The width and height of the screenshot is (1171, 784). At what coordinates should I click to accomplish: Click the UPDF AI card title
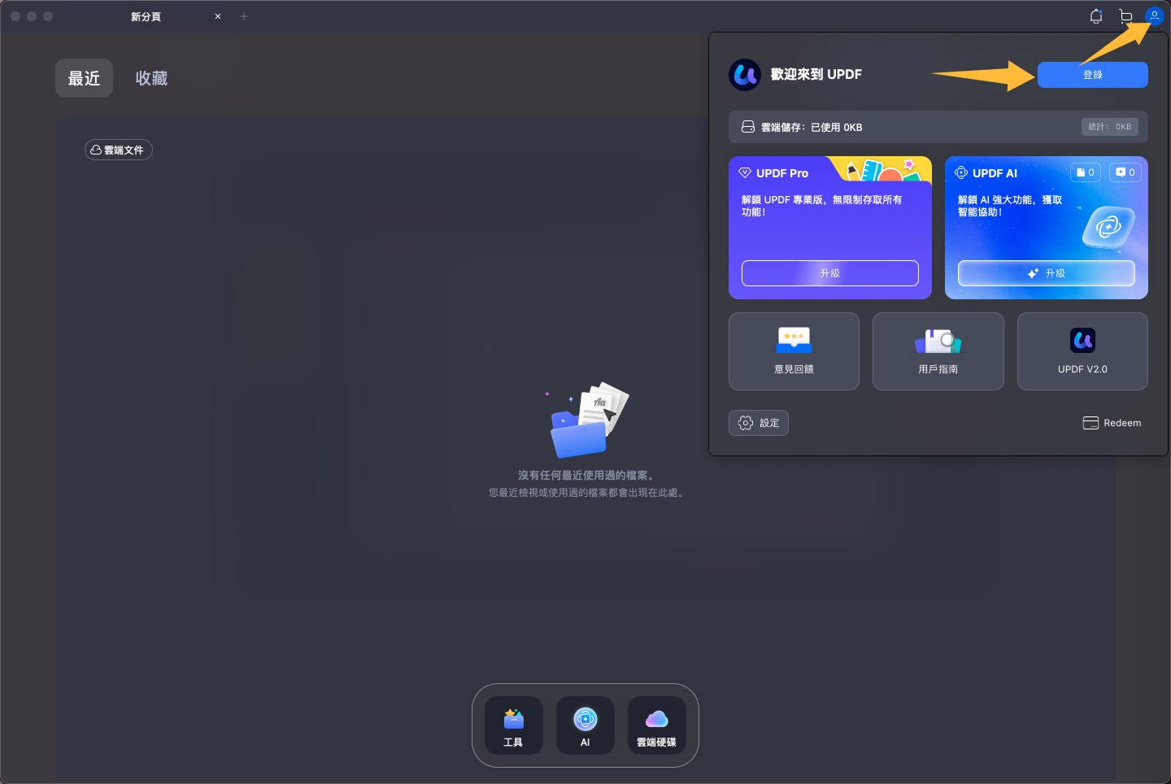coord(995,173)
